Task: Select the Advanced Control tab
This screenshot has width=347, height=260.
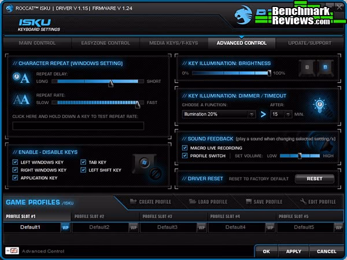Action: click(242, 43)
